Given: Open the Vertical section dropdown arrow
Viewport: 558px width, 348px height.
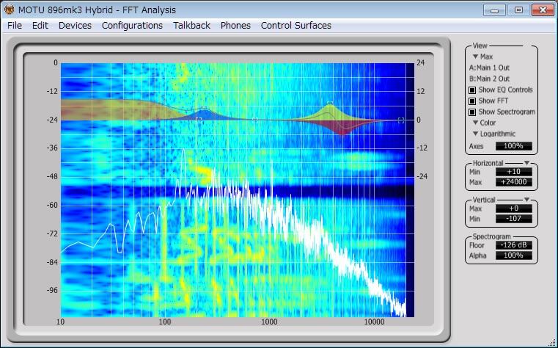Looking at the screenshot, I should coord(526,200).
